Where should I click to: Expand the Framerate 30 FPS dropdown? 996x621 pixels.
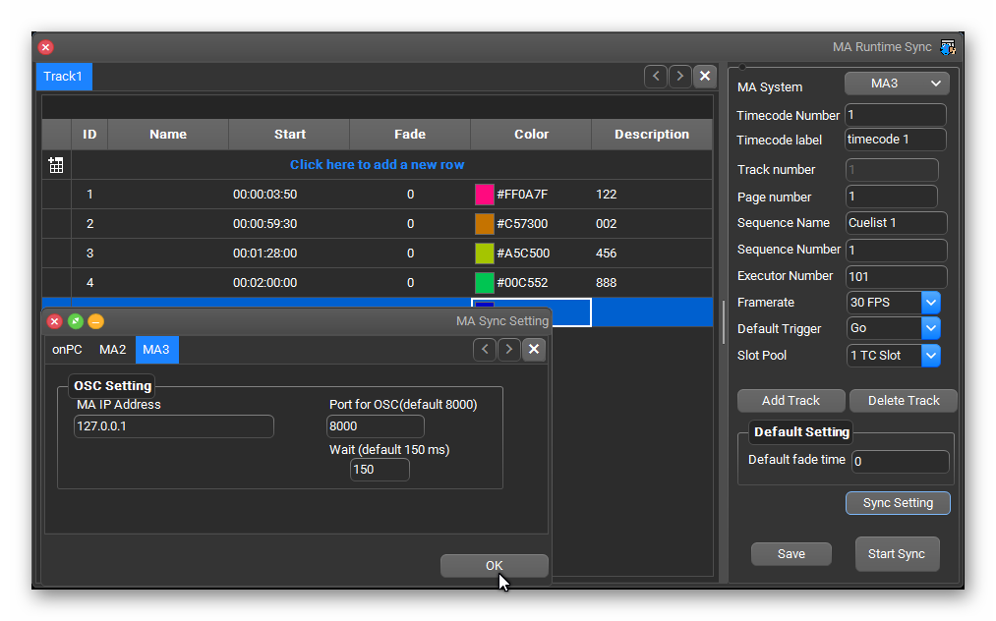(930, 303)
